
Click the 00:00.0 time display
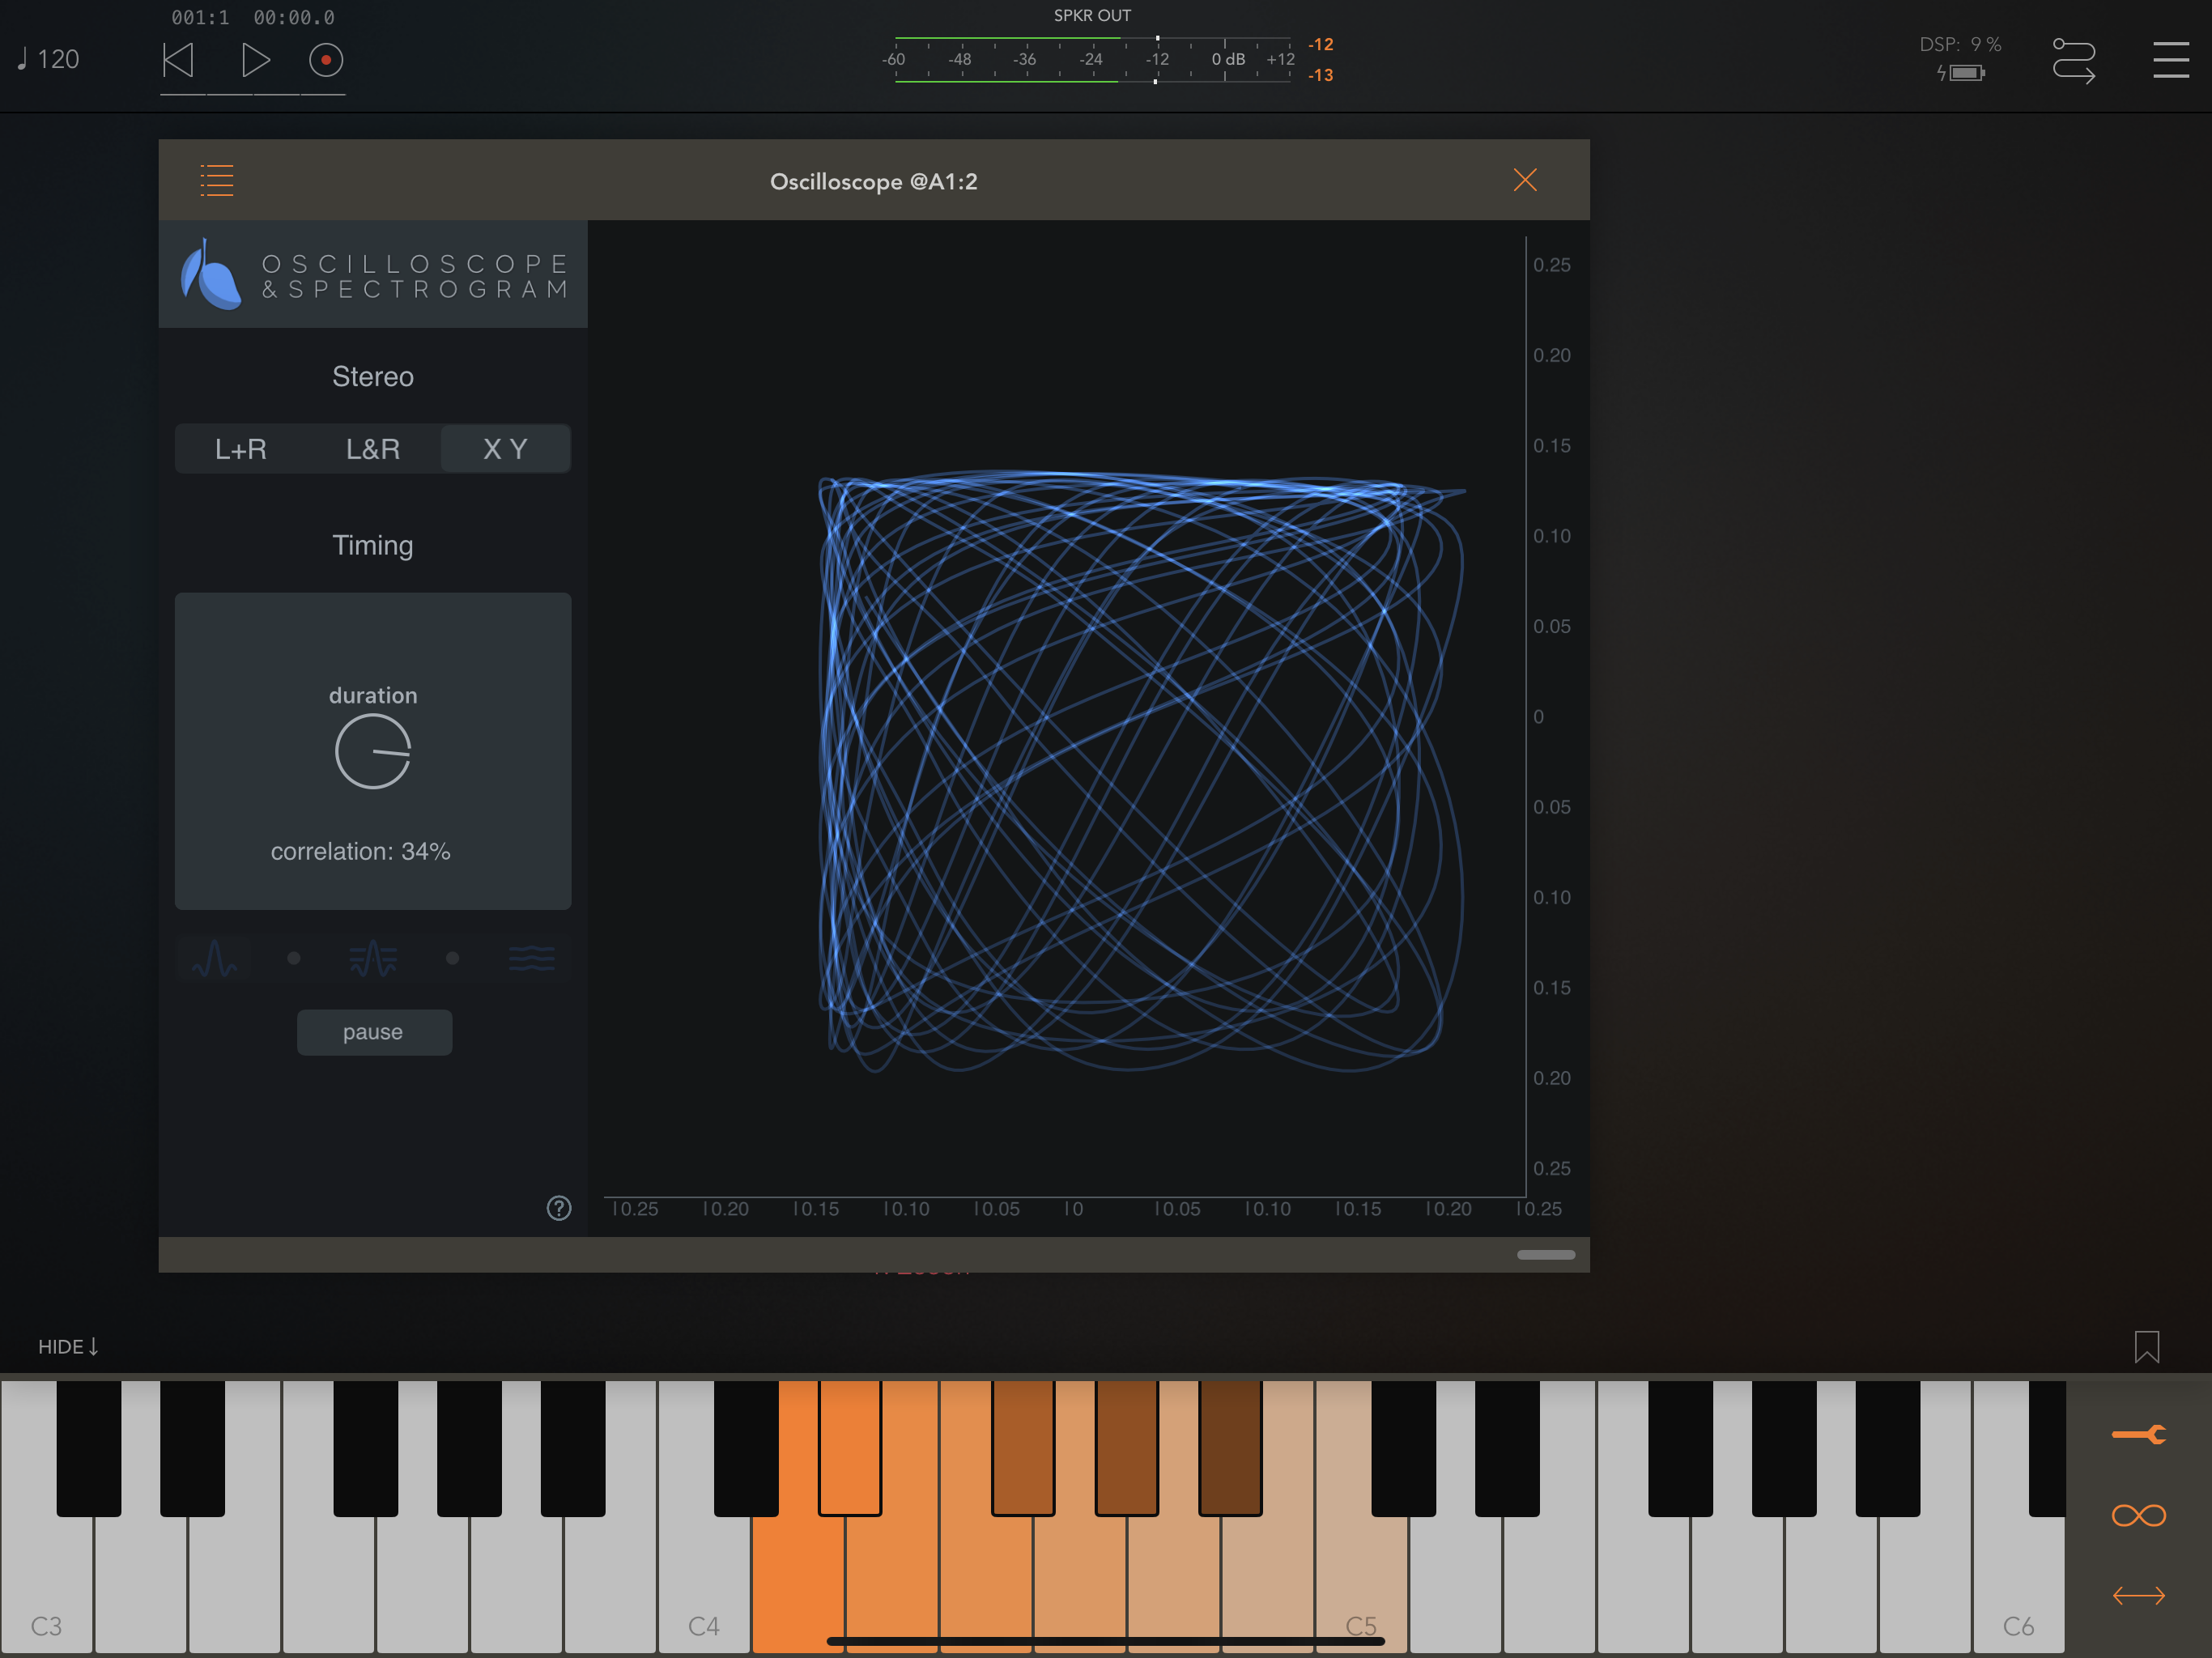(x=294, y=17)
